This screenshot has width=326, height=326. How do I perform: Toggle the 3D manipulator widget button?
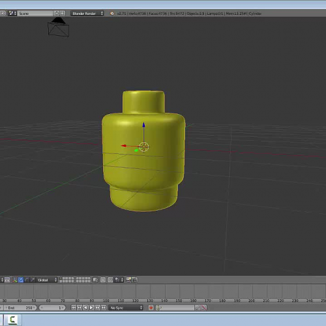15,280
